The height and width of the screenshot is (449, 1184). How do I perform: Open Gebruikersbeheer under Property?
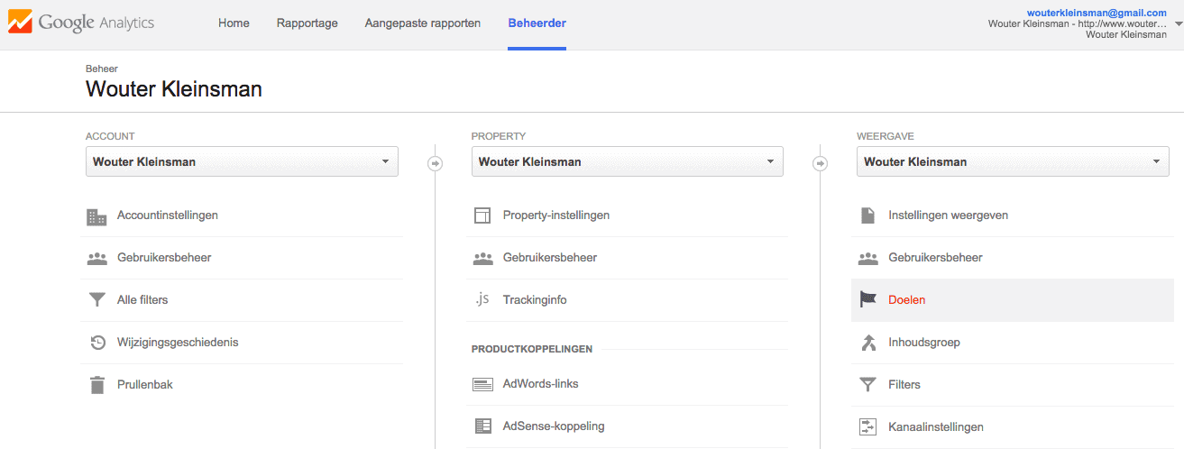coord(550,258)
